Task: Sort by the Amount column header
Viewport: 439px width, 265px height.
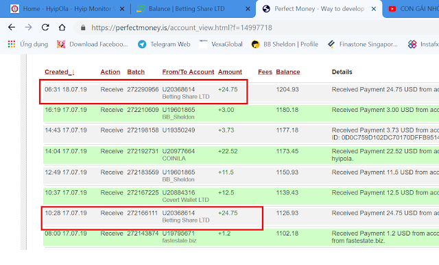Action: pos(230,72)
